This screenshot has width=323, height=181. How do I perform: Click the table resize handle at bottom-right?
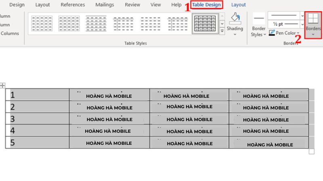click(x=311, y=152)
